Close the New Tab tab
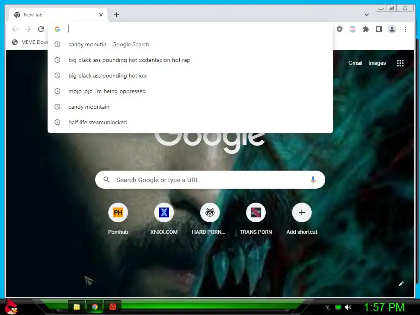Screen dimensions: 420x315 (101, 15)
